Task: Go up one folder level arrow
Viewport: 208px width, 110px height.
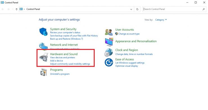Action: (17, 9)
